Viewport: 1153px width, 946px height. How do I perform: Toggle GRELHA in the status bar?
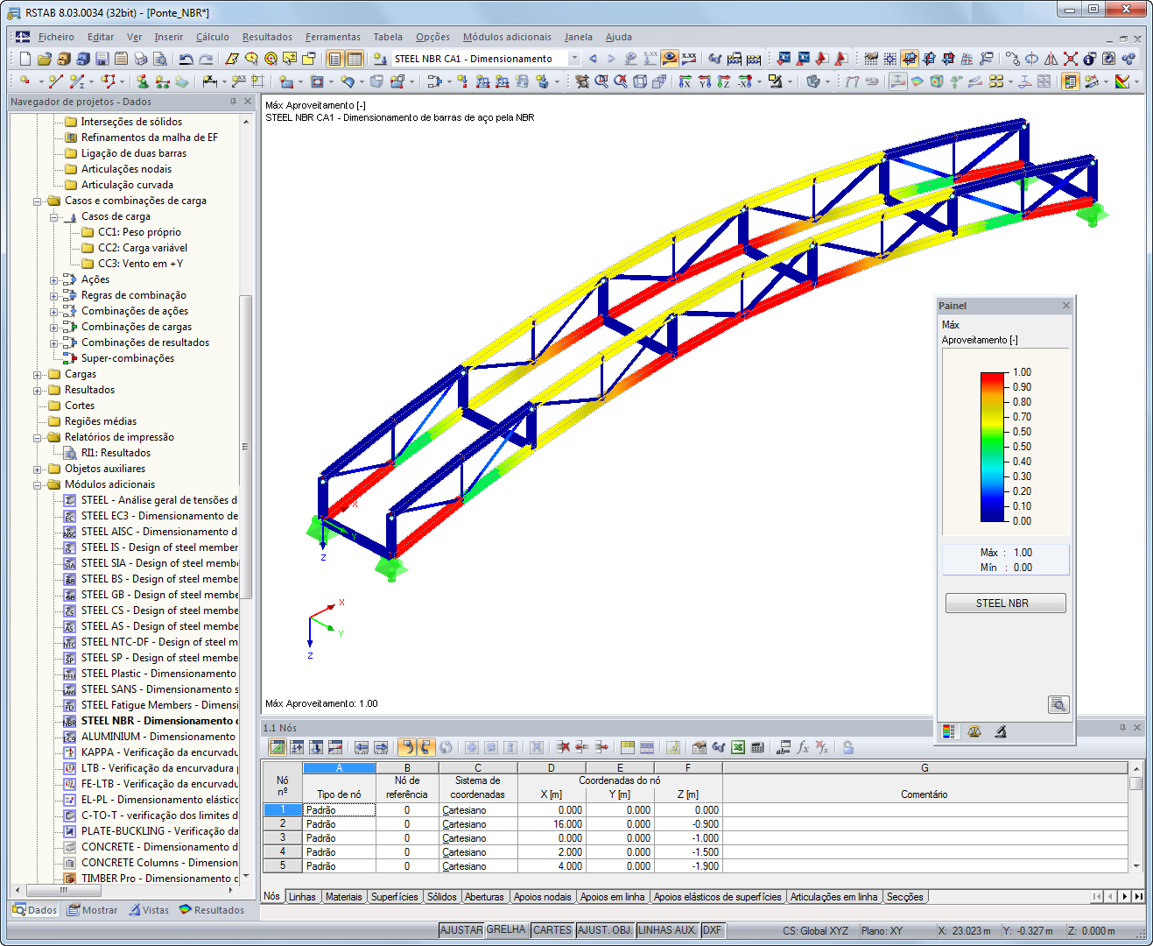(x=506, y=929)
